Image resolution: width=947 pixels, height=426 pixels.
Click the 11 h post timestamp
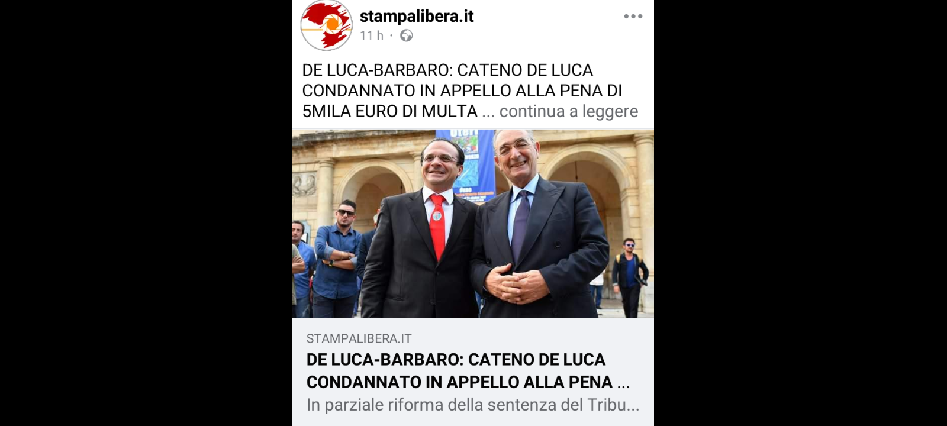pos(372,35)
